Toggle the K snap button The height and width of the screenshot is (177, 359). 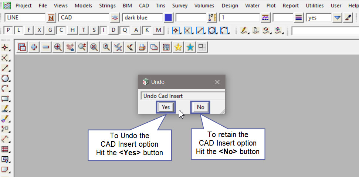pos(147,30)
